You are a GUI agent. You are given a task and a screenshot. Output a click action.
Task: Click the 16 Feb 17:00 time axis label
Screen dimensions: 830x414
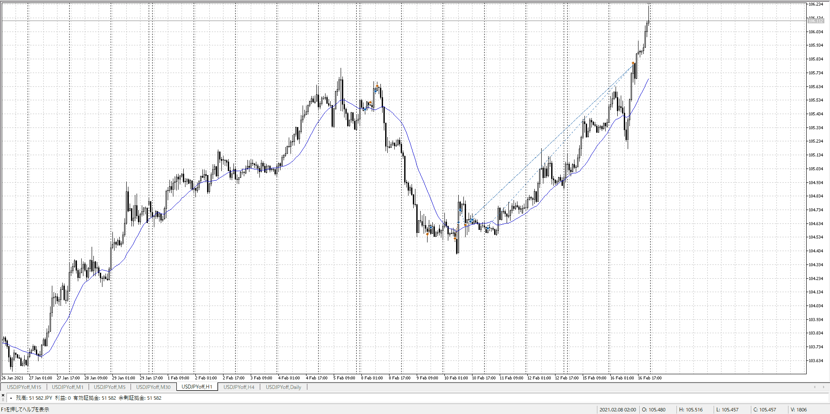pyautogui.click(x=650, y=378)
